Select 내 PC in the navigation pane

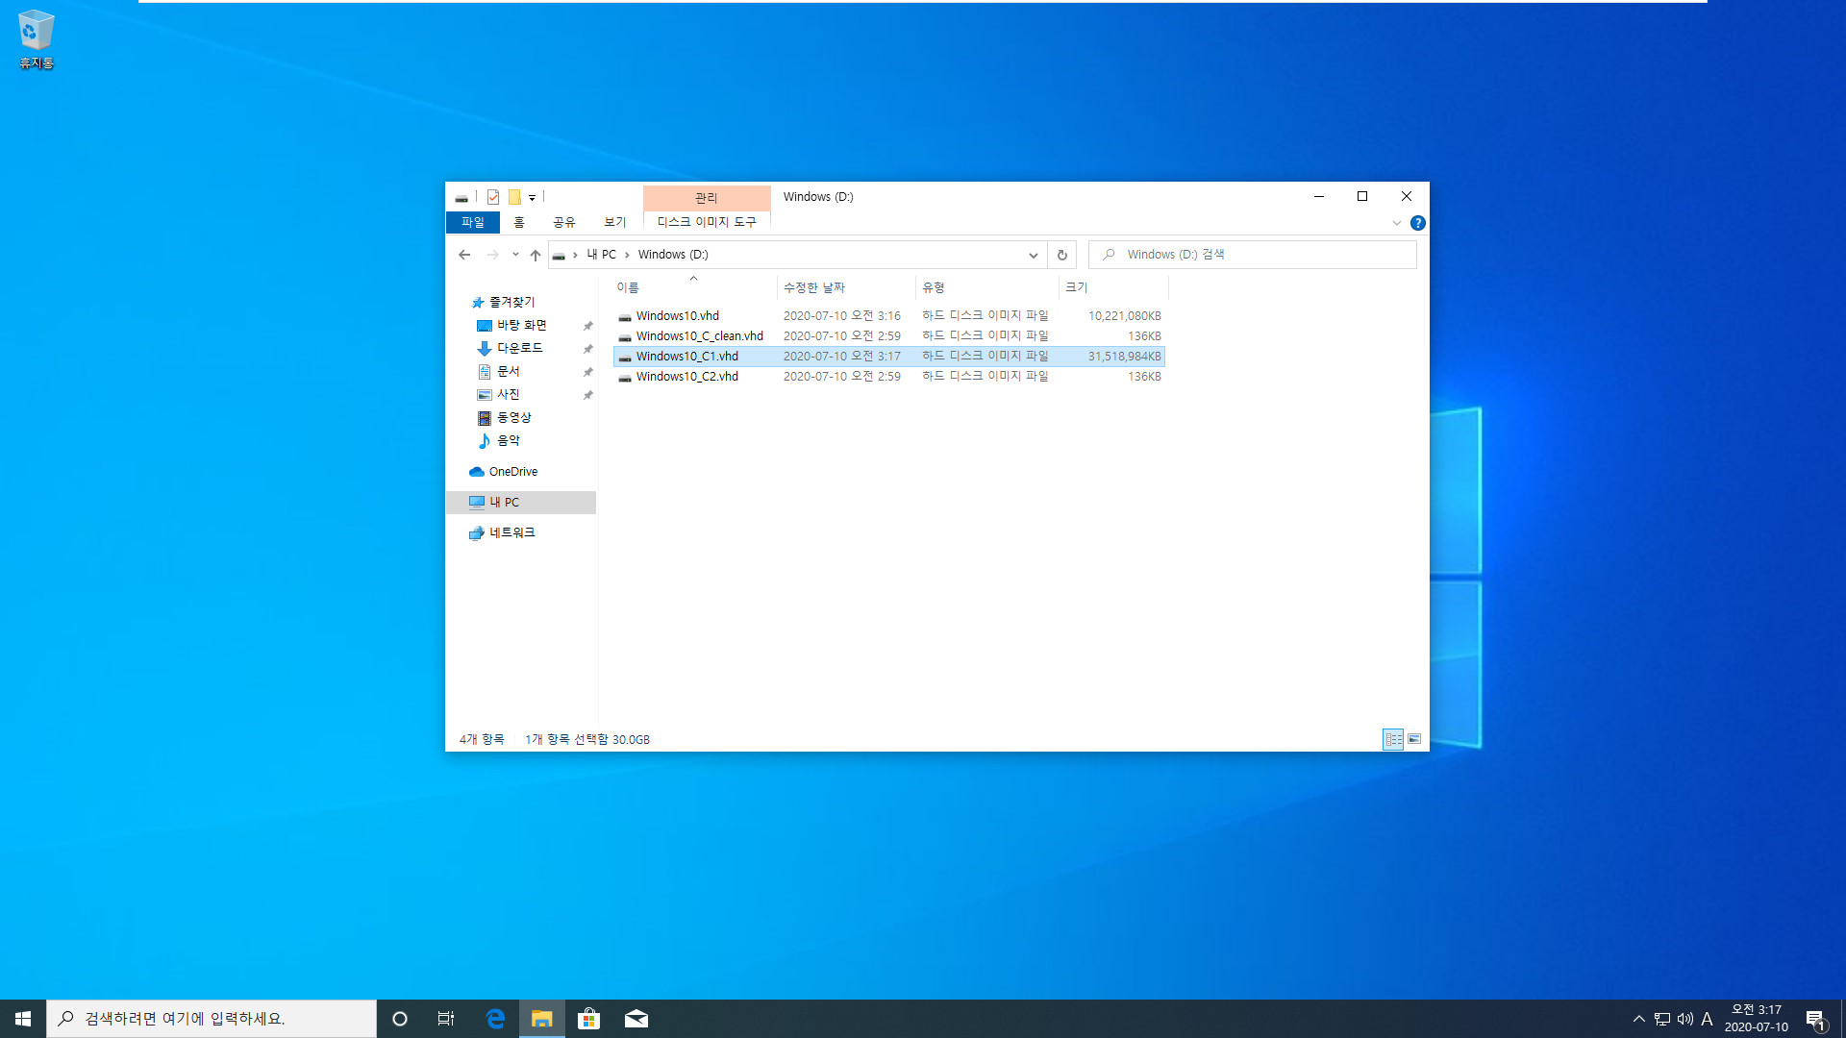coord(521,503)
